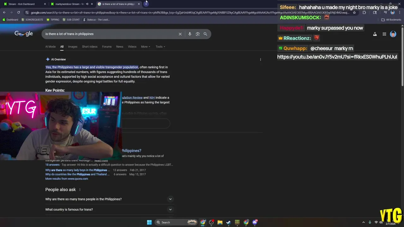Open Google account avatar on page
Screen dimensions: 404x227
point(393,34)
